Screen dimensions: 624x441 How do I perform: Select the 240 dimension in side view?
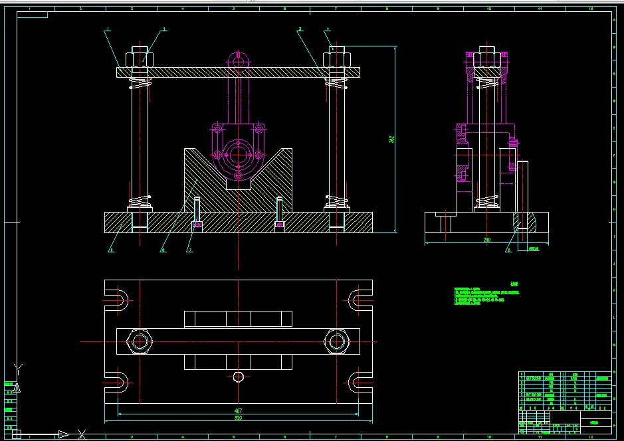coord(486,240)
